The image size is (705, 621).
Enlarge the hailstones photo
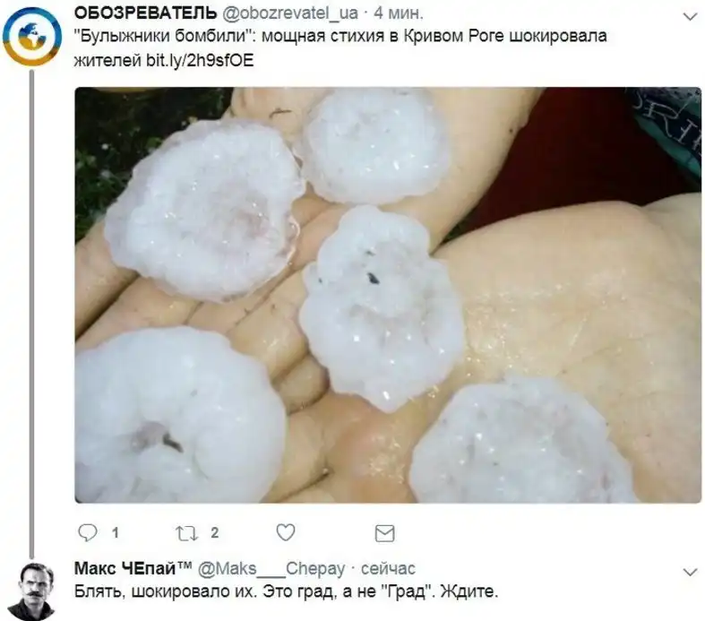(x=388, y=295)
